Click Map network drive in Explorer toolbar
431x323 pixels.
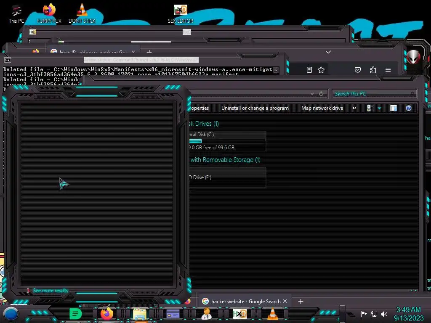[322, 108]
